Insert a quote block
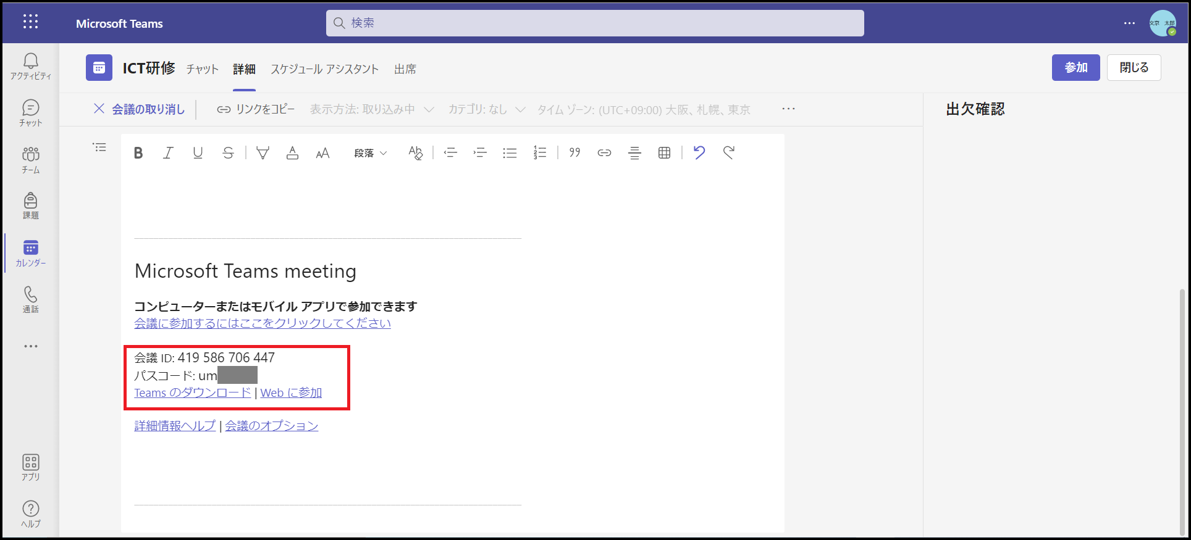The width and height of the screenshot is (1191, 540). coord(574,153)
